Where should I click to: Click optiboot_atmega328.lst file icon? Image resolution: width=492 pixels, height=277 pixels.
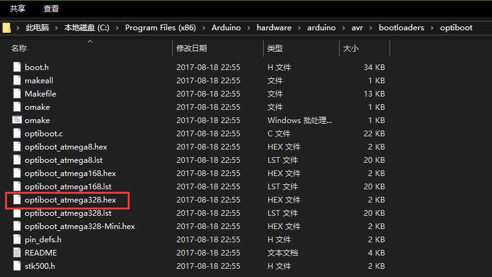coord(17,213)
